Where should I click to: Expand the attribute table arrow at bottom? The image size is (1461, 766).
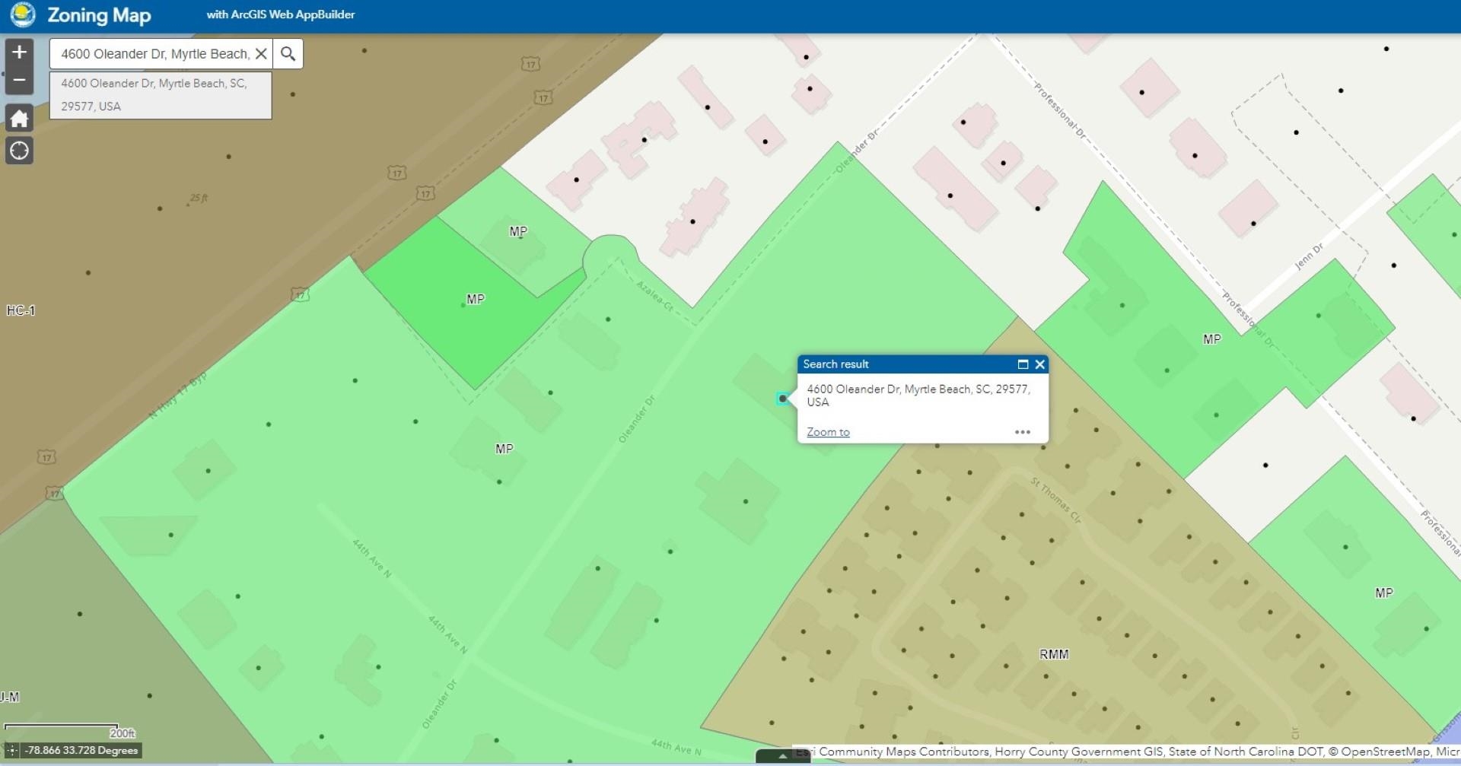(x=782, y=756)
